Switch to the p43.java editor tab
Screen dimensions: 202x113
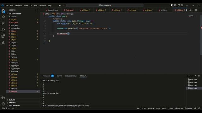[164, 10]
